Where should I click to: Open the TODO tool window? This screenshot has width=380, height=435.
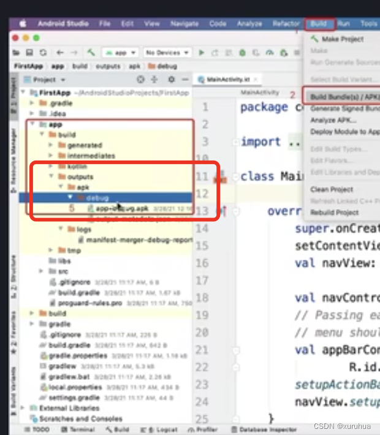pos(37,429)
